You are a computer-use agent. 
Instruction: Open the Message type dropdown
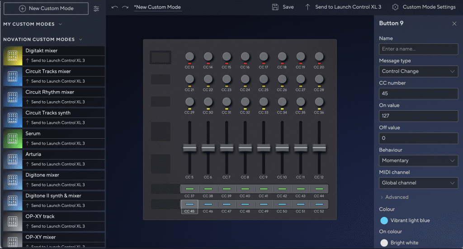pyautogui.click(x=418, y=71)
